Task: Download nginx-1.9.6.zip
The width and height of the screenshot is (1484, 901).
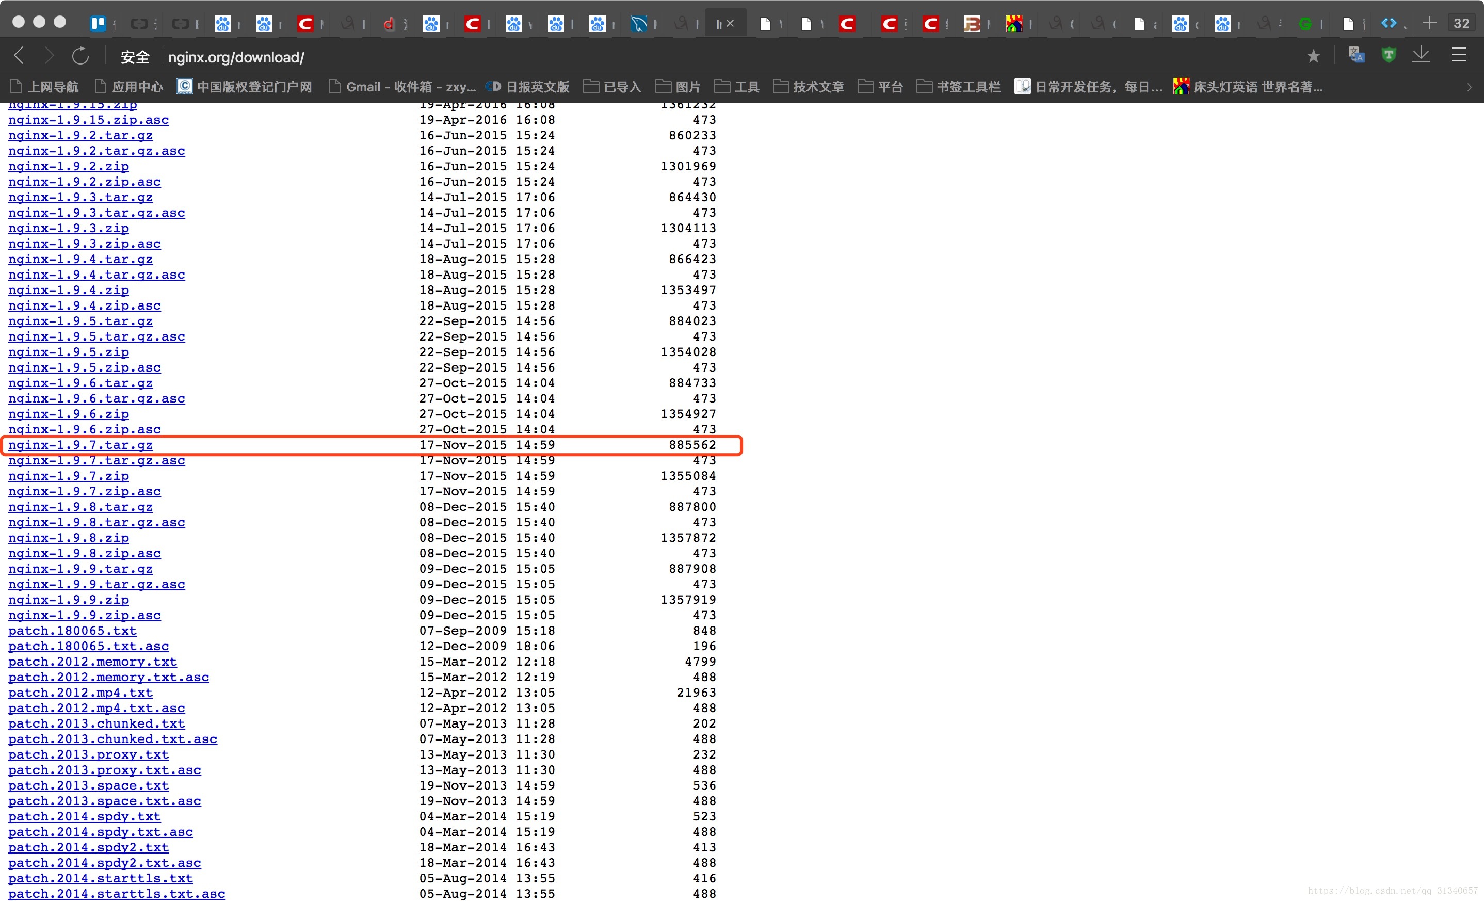Action: (x=68, y=414)
